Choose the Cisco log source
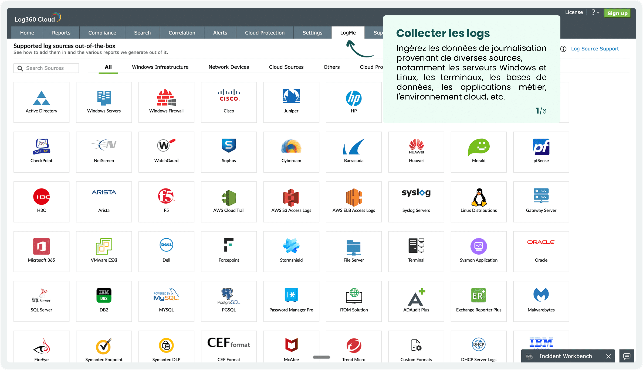This screenshot has height=370, width=643. pyautogui.click(x=229, y=102)
